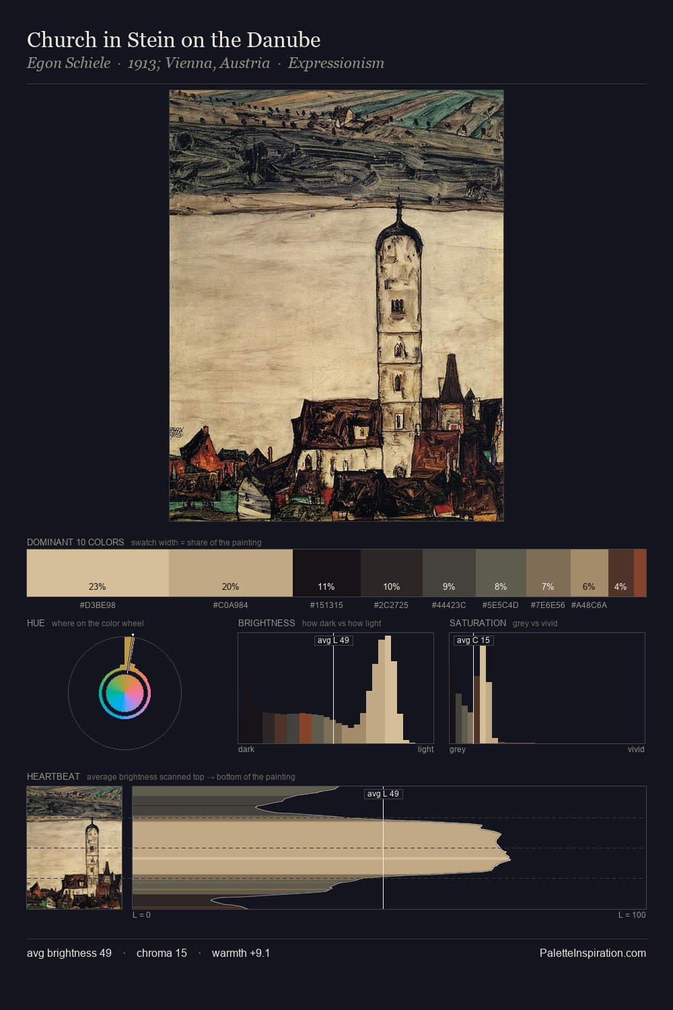
Task: Click the 'L = 0' axis label
Action: [141, 915]
